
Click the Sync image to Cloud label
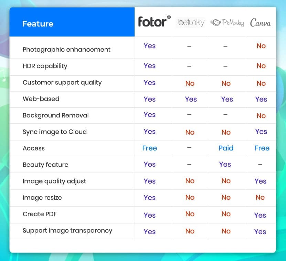[x=54, y=132]
